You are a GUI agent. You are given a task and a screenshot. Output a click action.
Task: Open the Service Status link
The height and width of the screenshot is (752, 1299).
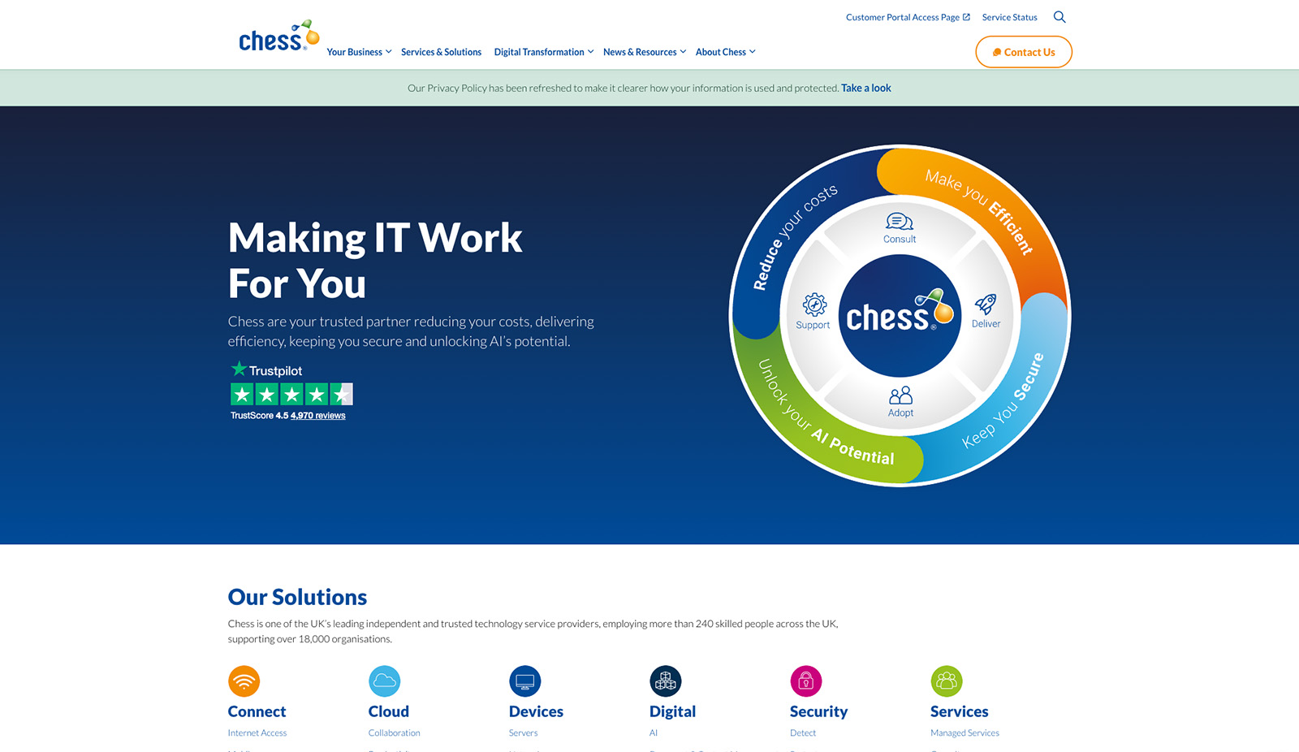[x=1009, y=17]
